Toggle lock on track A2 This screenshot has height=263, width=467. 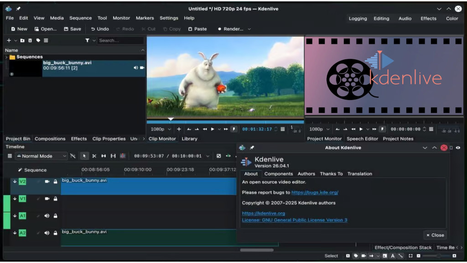click(55, 233)
